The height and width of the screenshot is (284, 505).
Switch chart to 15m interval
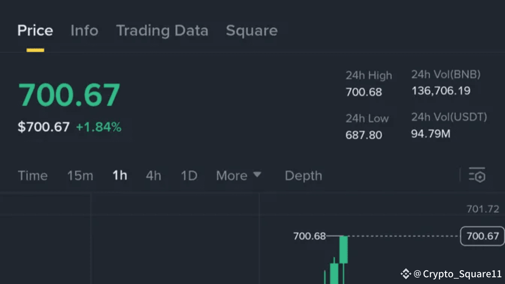pos(80,176)
